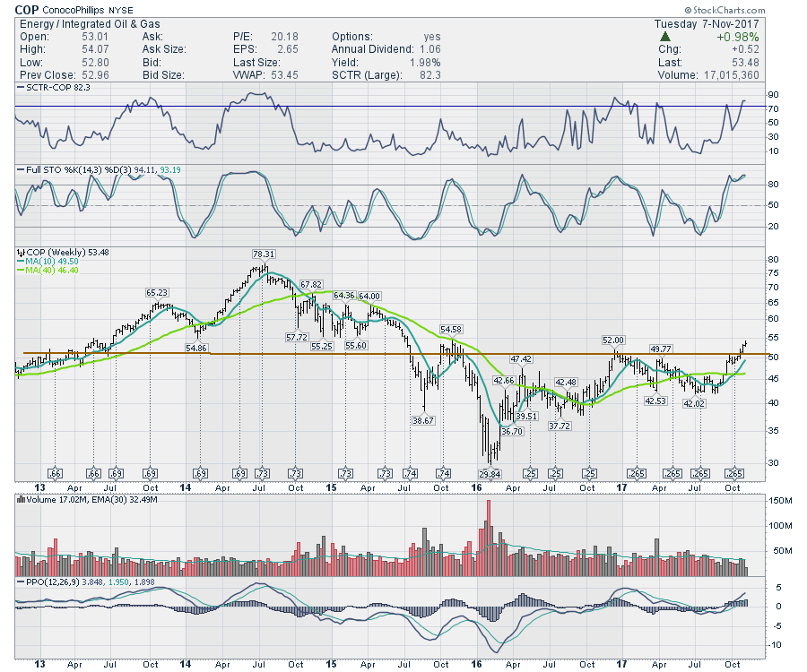Image resolution: width=807 pixels, height=672 pixels.
Task: Click the 42.53 price label
Action: click(x=655, y=401)
